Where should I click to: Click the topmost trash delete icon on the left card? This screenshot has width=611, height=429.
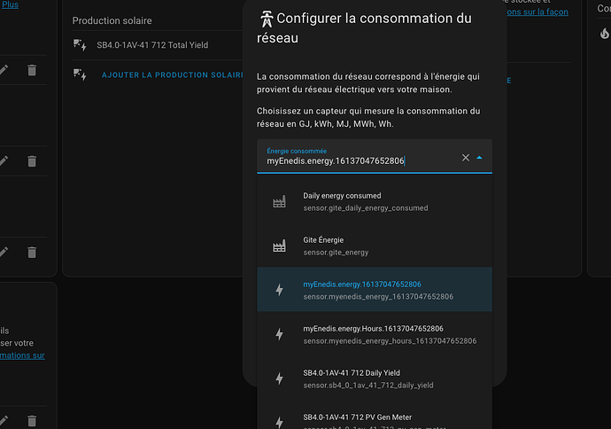[32, 70]
